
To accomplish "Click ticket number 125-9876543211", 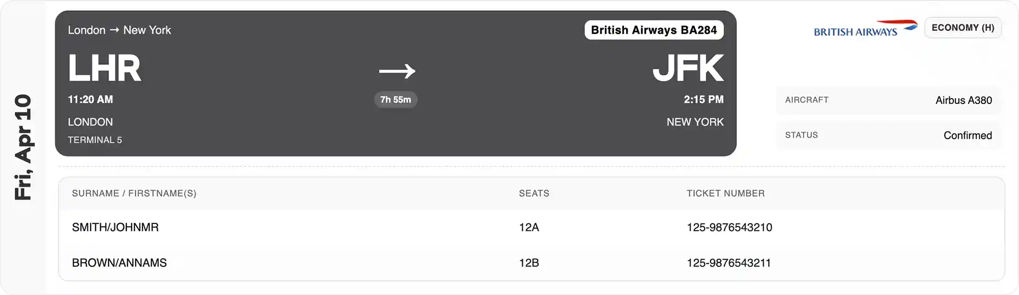I will coord(728,263).
